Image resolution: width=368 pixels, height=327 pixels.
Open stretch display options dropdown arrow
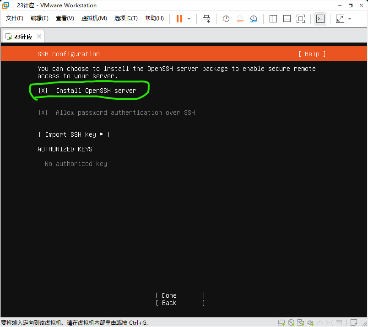(x=350, y=19)
